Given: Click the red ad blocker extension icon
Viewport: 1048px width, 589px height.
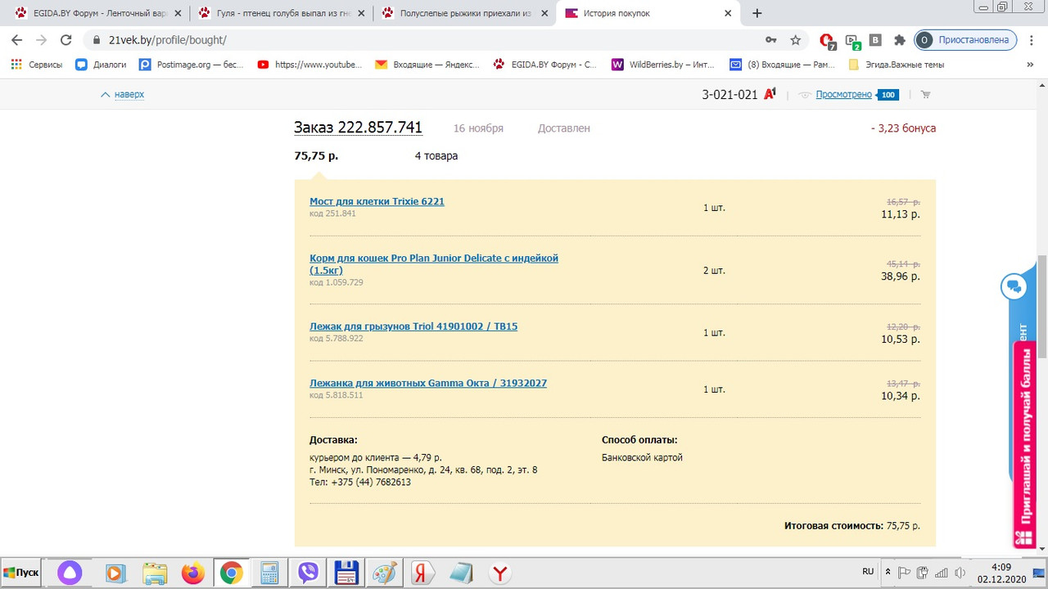Looking at the screenshot, I should 827,40.
